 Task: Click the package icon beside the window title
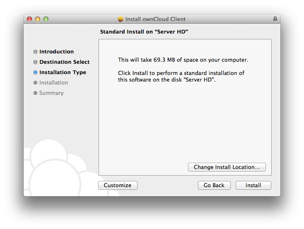121,19
